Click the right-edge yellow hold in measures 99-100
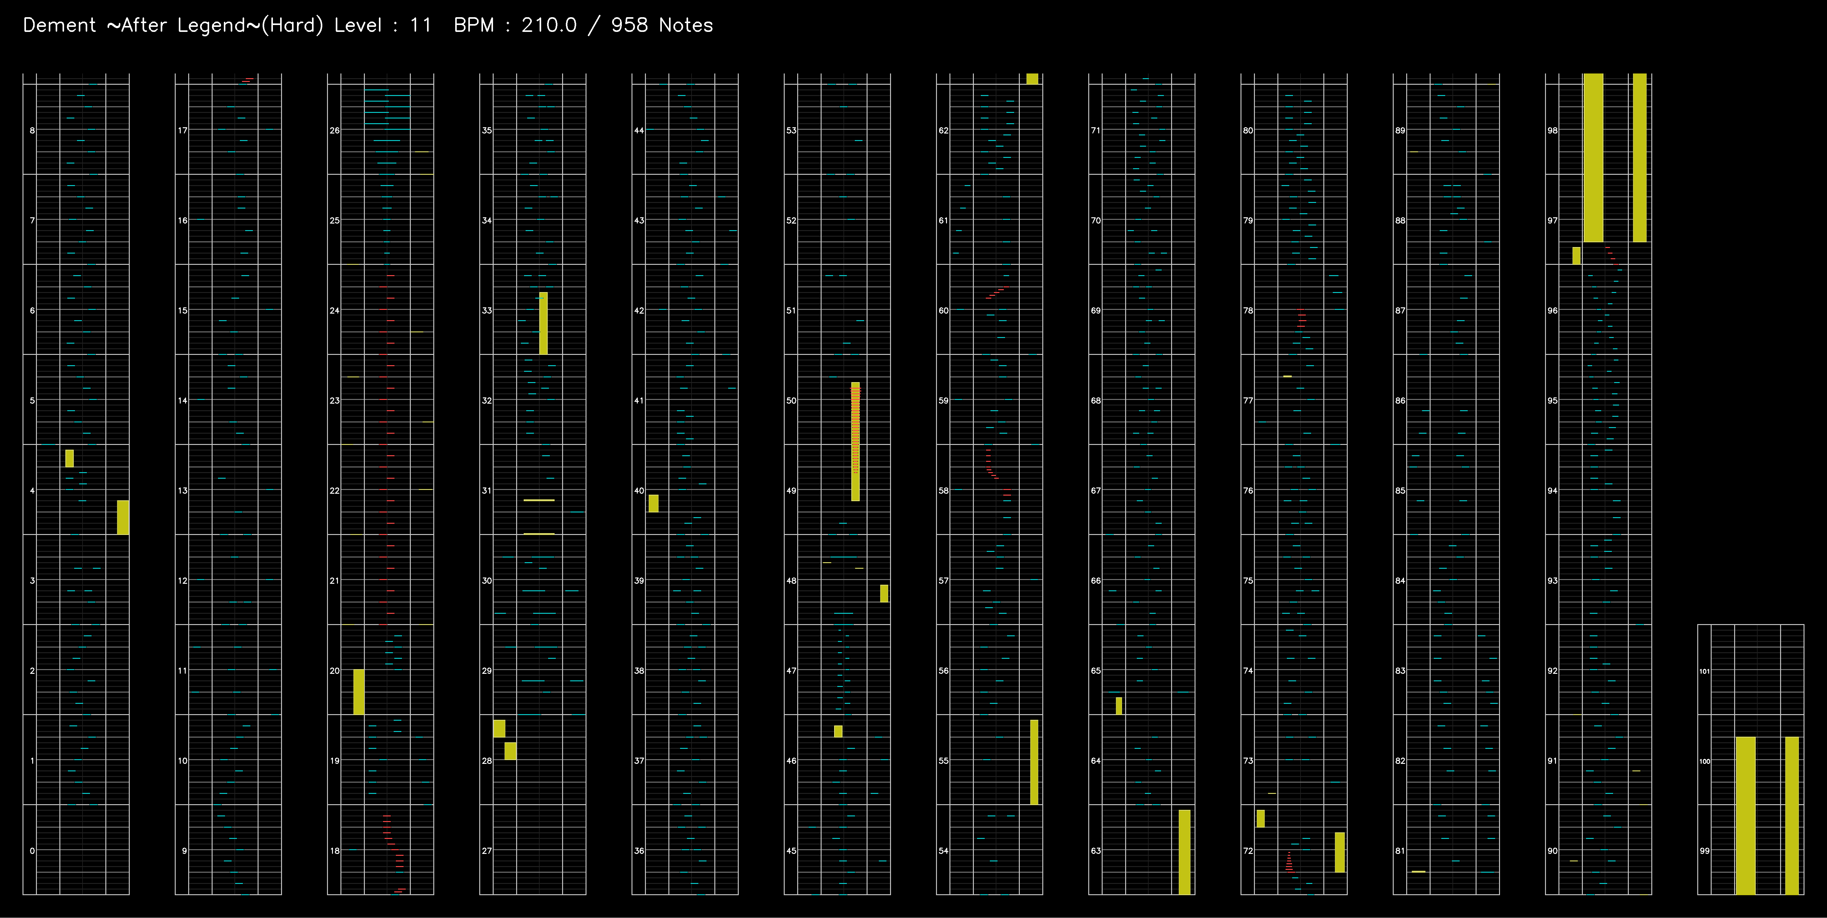Viewport: 1827px width, 918px height. pyautogui.click(x=1792, y=816)
